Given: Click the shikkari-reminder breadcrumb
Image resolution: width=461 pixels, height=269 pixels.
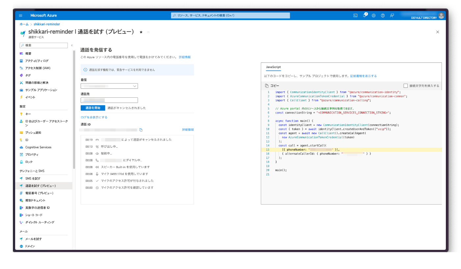Looking at the screenshot, I should pos(47,24).
